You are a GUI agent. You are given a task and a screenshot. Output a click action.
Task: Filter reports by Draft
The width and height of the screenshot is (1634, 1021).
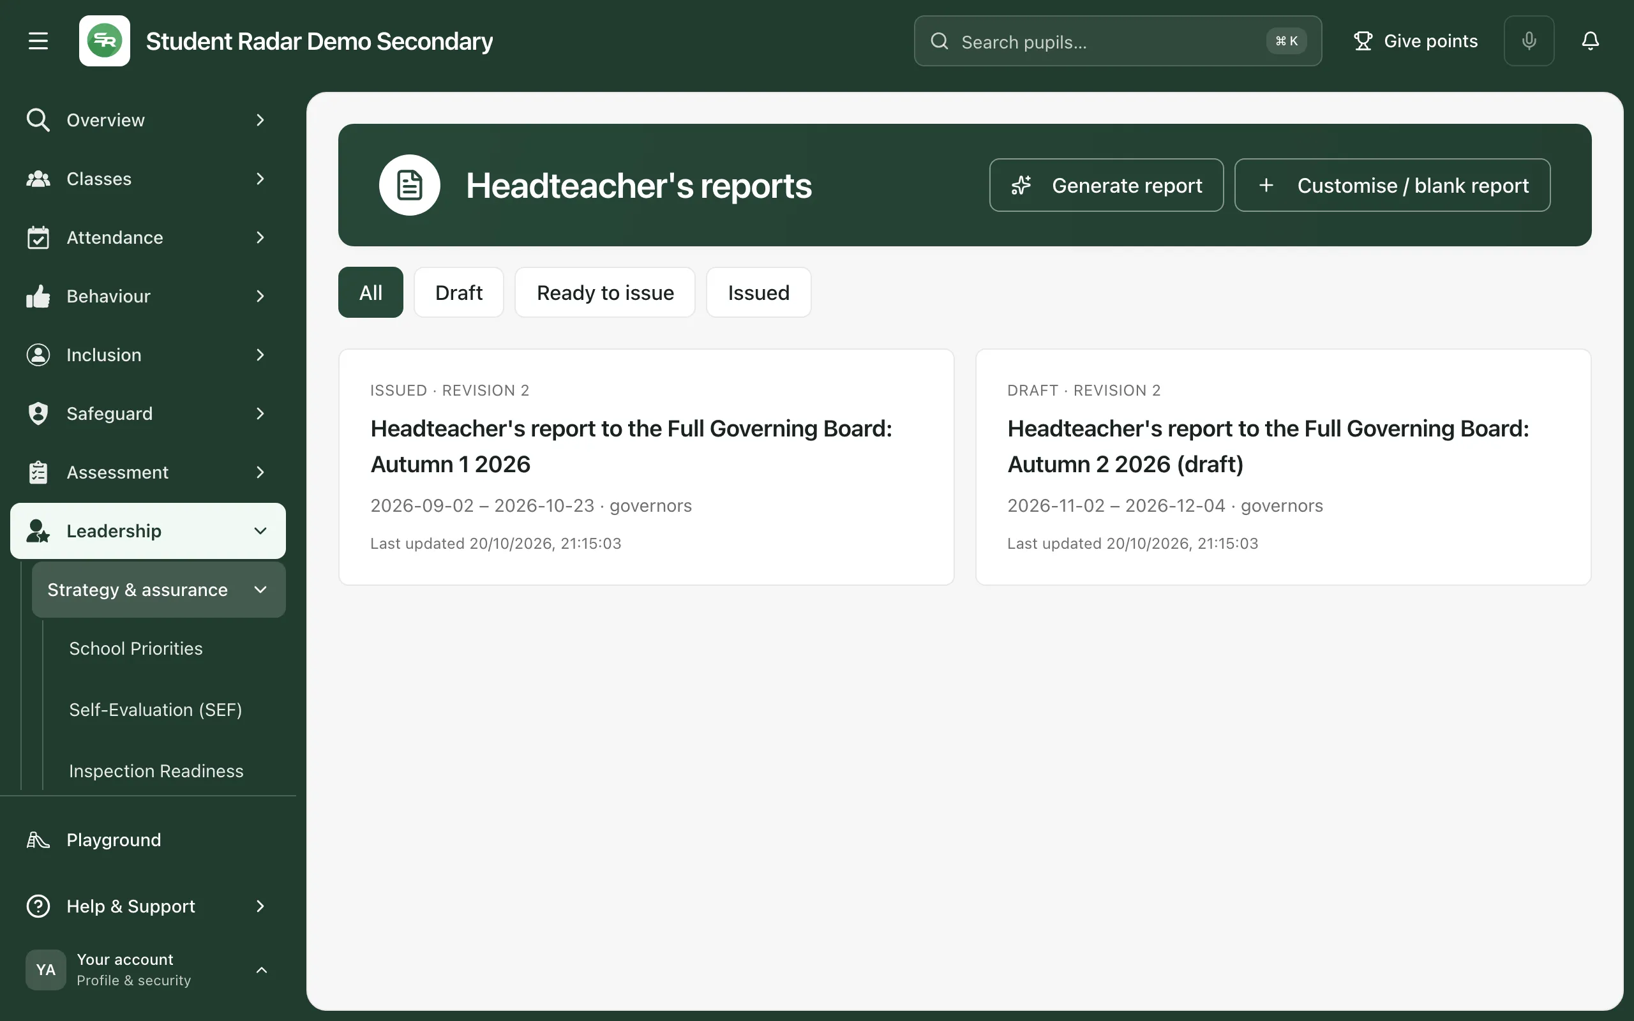point(458,292)
